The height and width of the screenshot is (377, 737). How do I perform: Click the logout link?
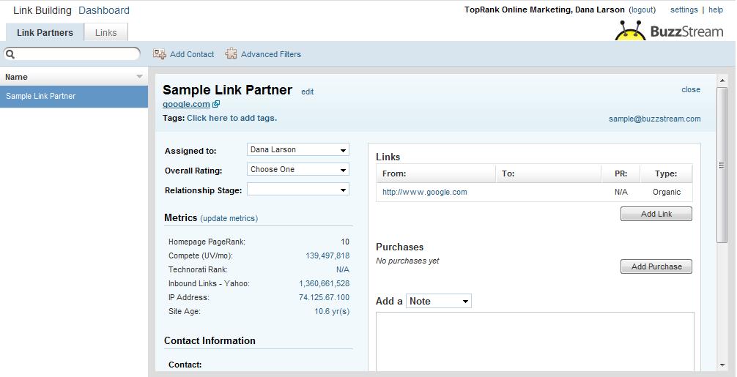pyautogui.click(x=642, y=10)
